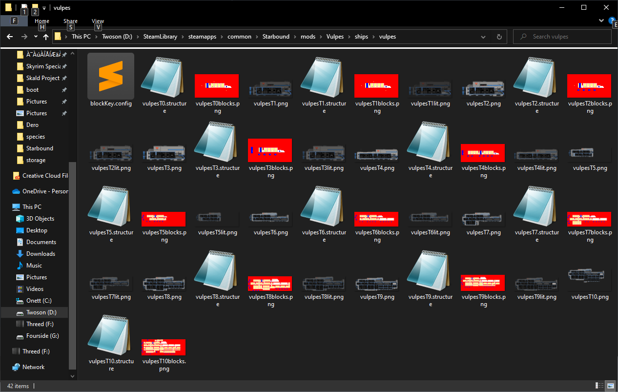The image size is (618, 392).
Task: Open recent locations dropdown arrow
Action: pyautogui.click(x=36, y=37)
